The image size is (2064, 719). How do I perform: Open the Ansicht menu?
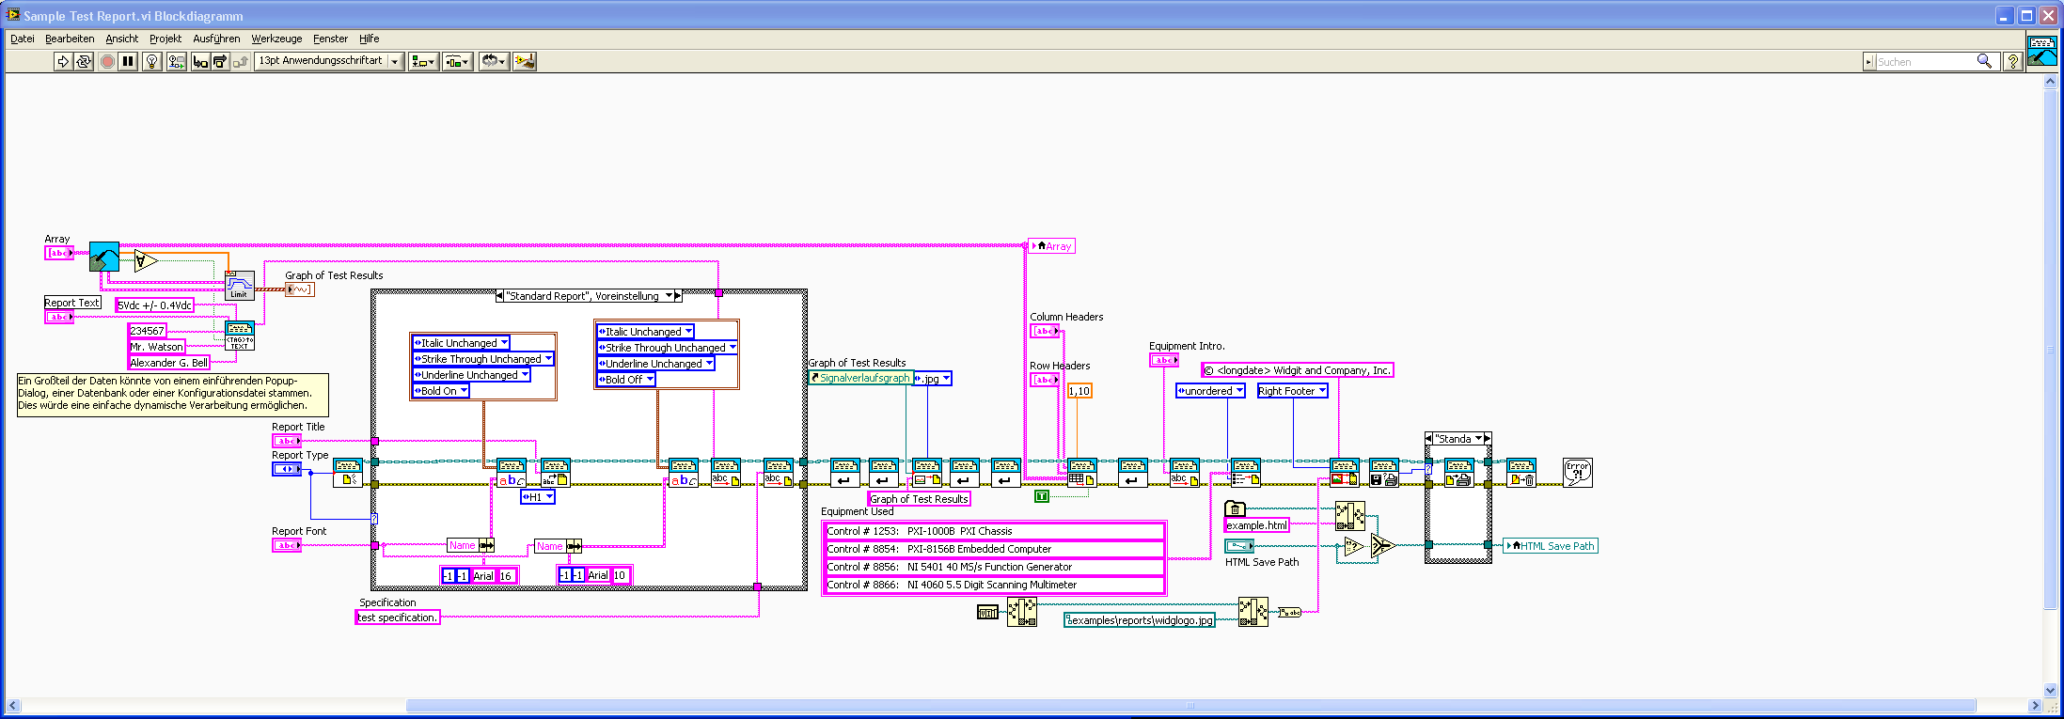[x=122, y=39]
